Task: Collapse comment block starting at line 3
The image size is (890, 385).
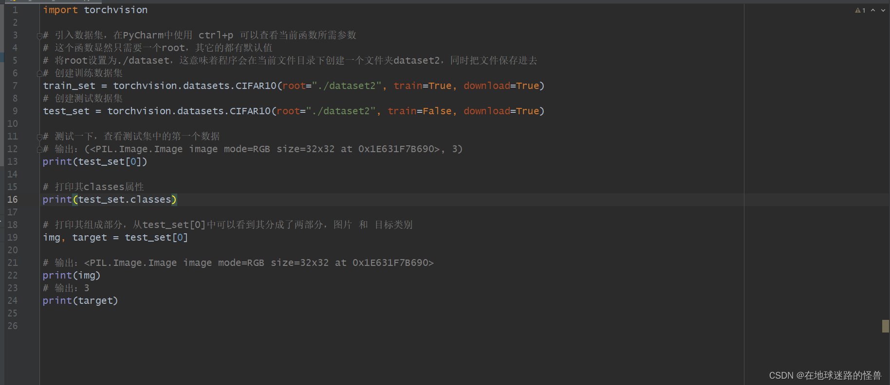Action: (x=39, y=35)
